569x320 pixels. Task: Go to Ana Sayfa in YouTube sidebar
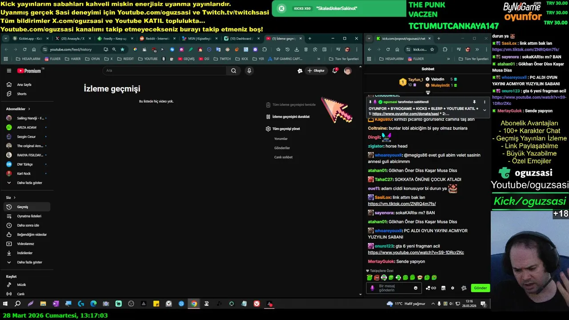click(27, 84)
